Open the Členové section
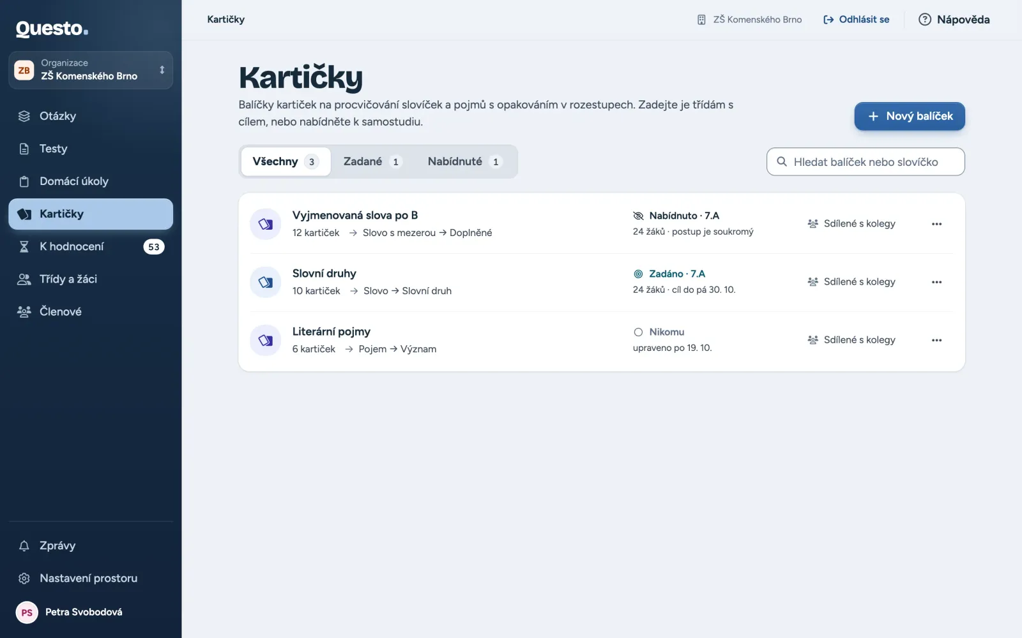This screenshot has height=638, width=1022. tap(91, 311)
